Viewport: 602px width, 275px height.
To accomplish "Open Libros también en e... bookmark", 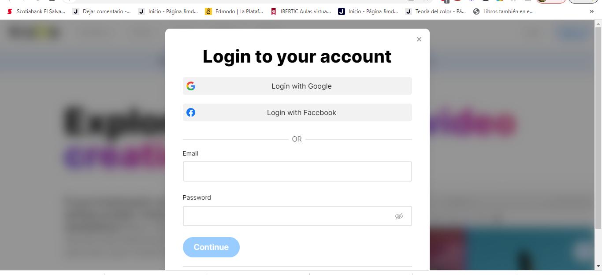I will 503,11.
